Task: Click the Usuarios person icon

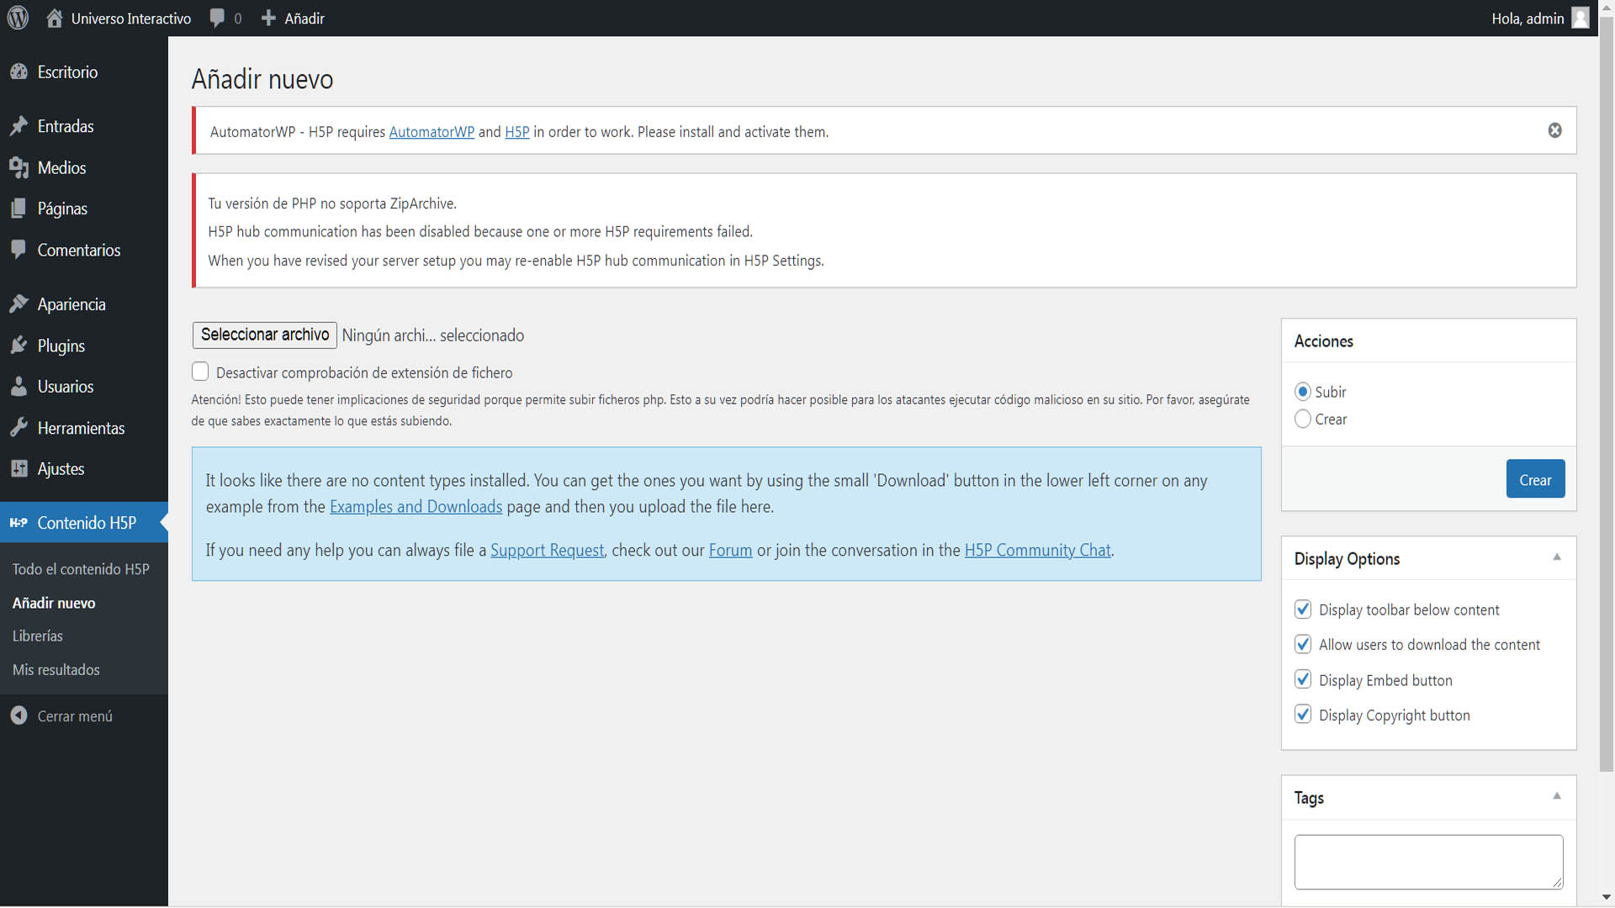Action: point(19,387)
